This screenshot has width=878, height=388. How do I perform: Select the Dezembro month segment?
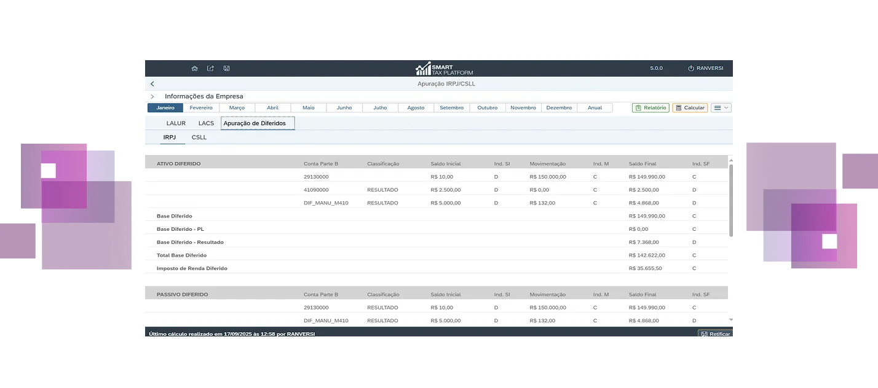(x=559, y=107)
